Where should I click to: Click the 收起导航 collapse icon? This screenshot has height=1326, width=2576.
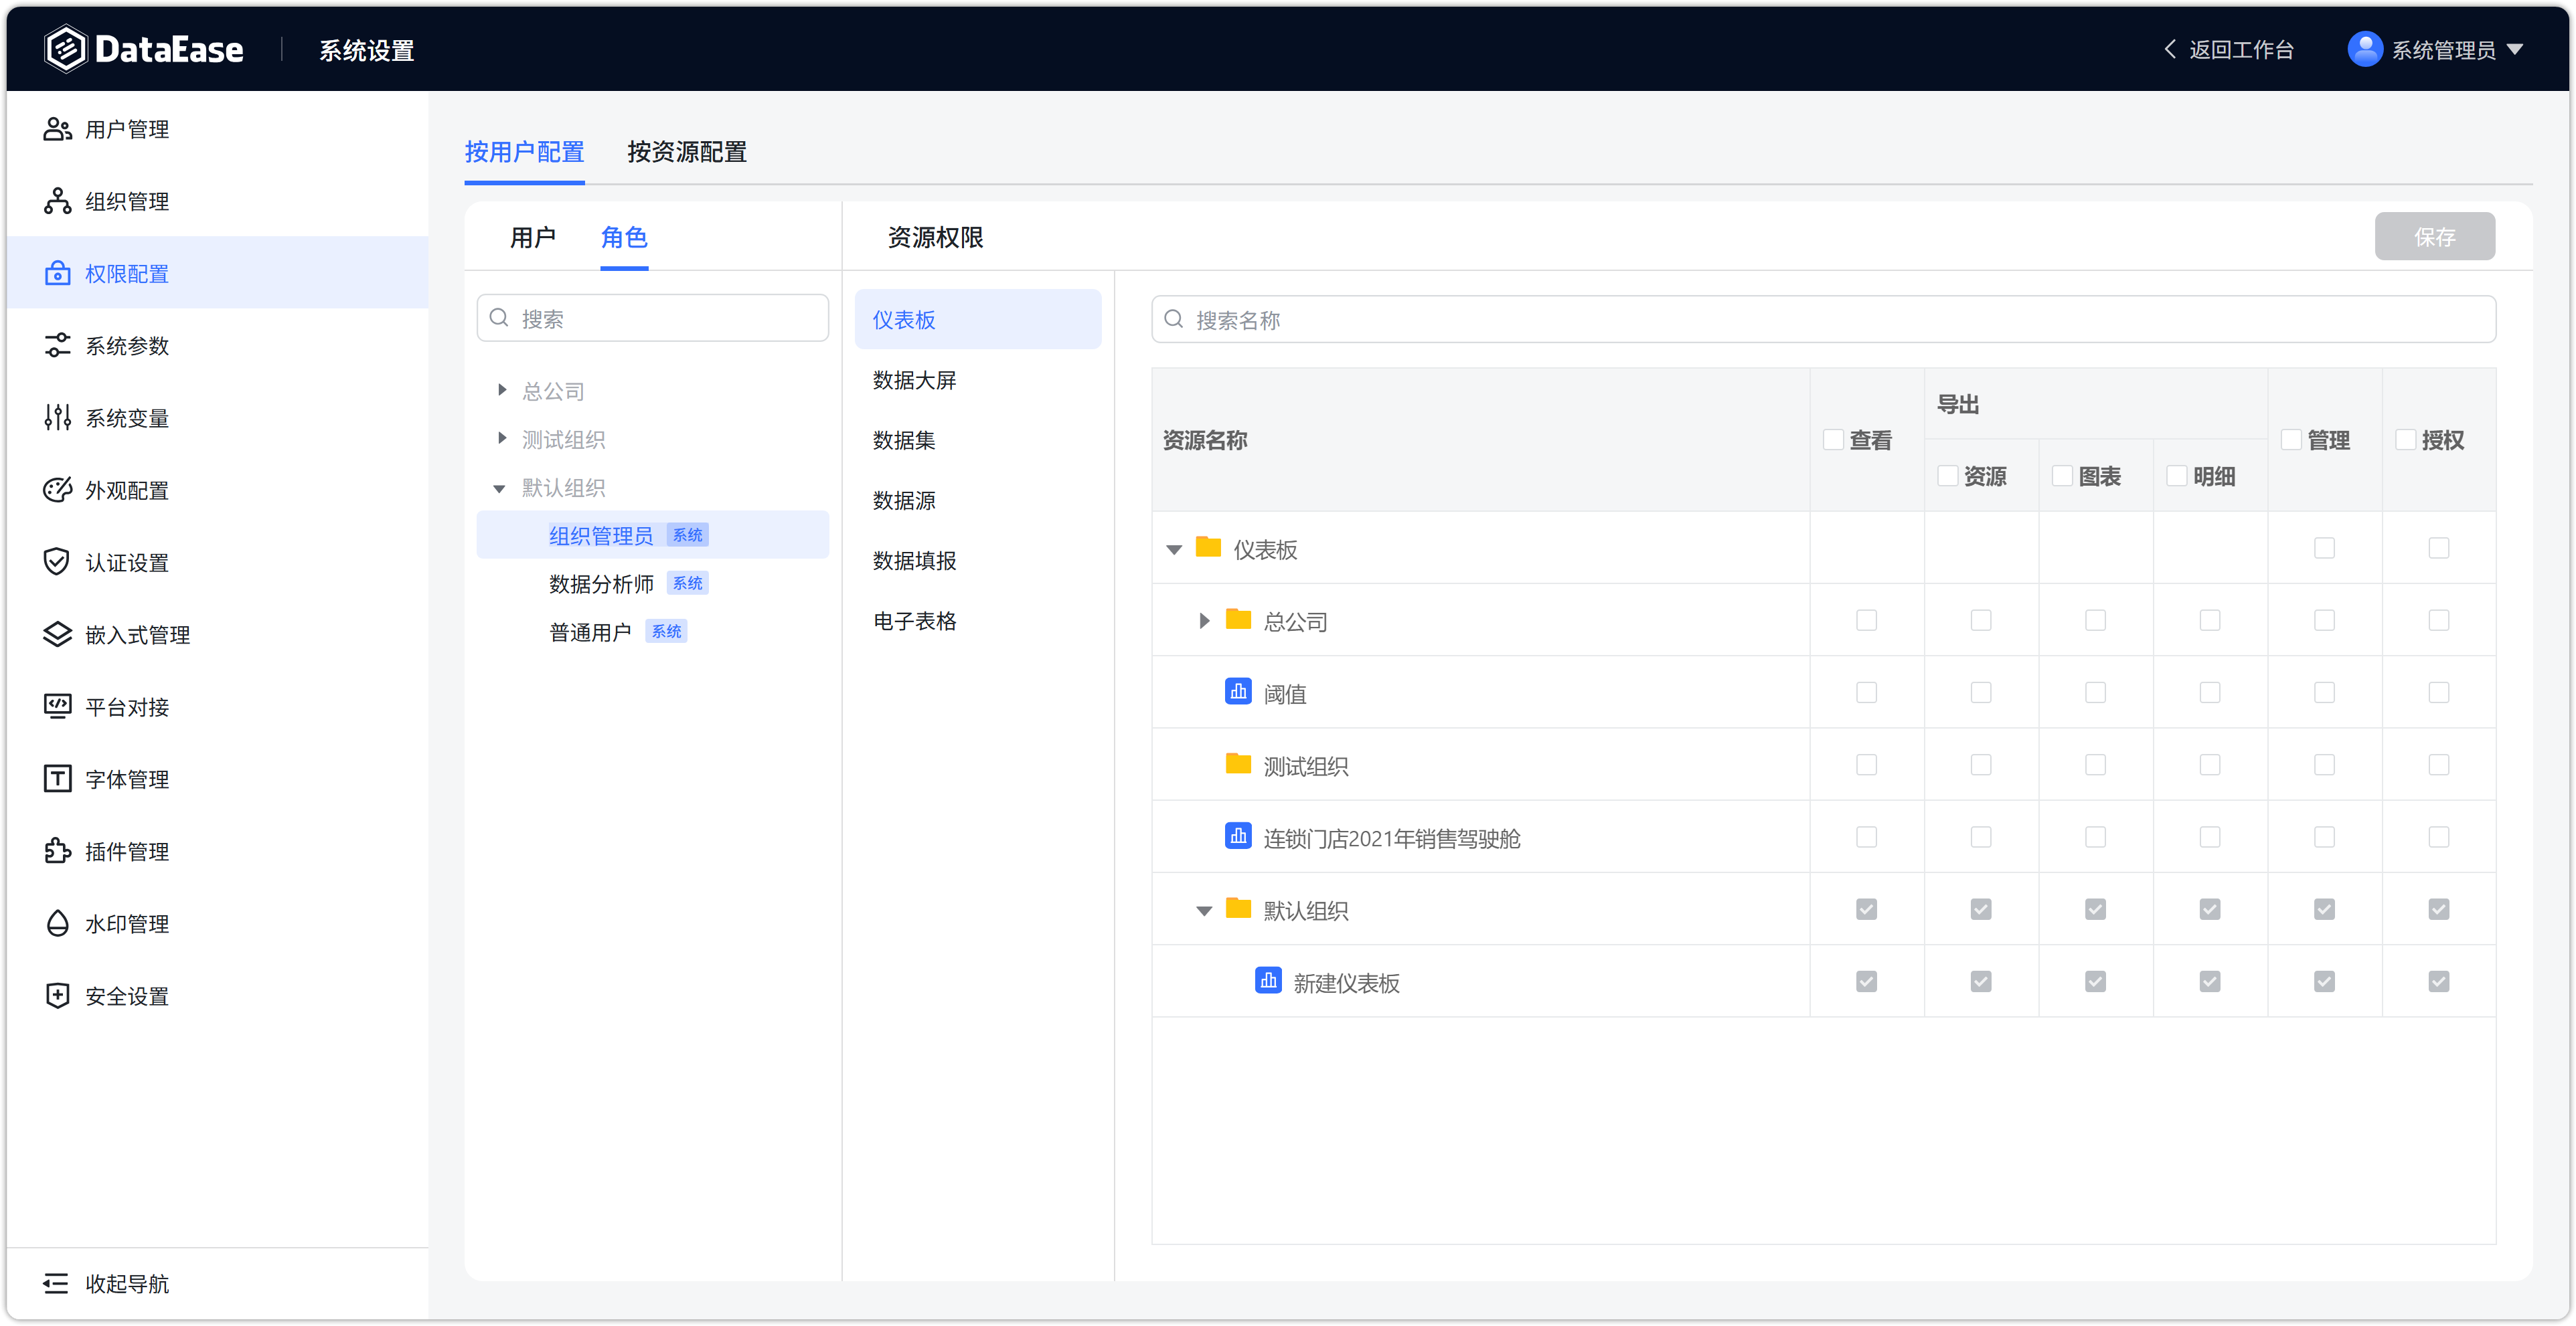(x=56, y=1283)
